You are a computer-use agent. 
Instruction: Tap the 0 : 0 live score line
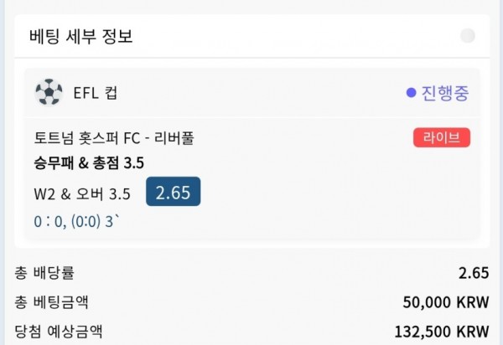(x=76, y=221)
